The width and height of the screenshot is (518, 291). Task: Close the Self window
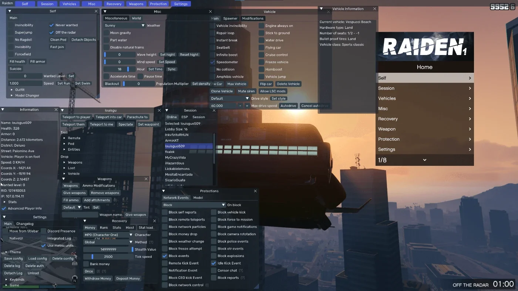point(96,11)
